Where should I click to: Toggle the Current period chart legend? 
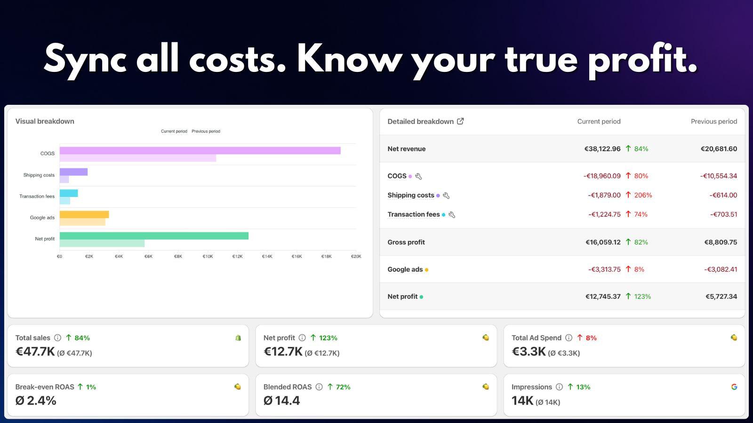174,132
